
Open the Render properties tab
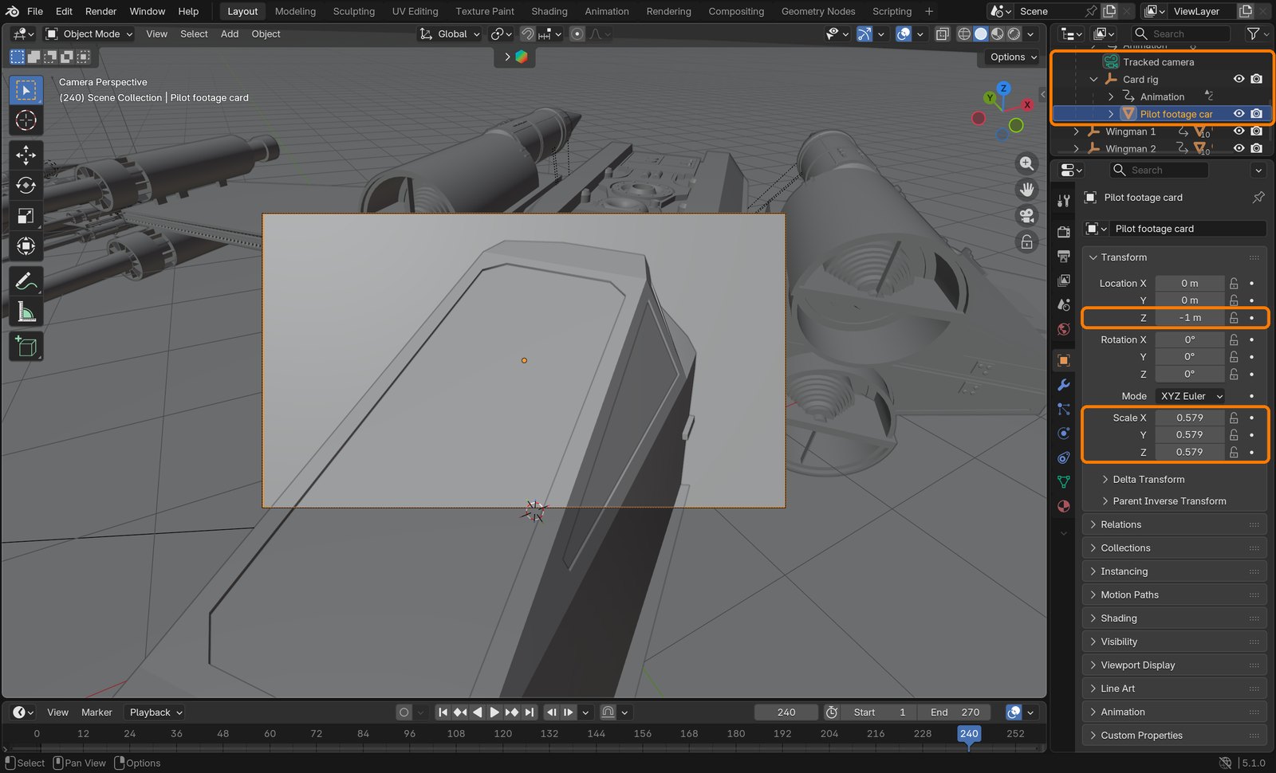pos(1063,231)
